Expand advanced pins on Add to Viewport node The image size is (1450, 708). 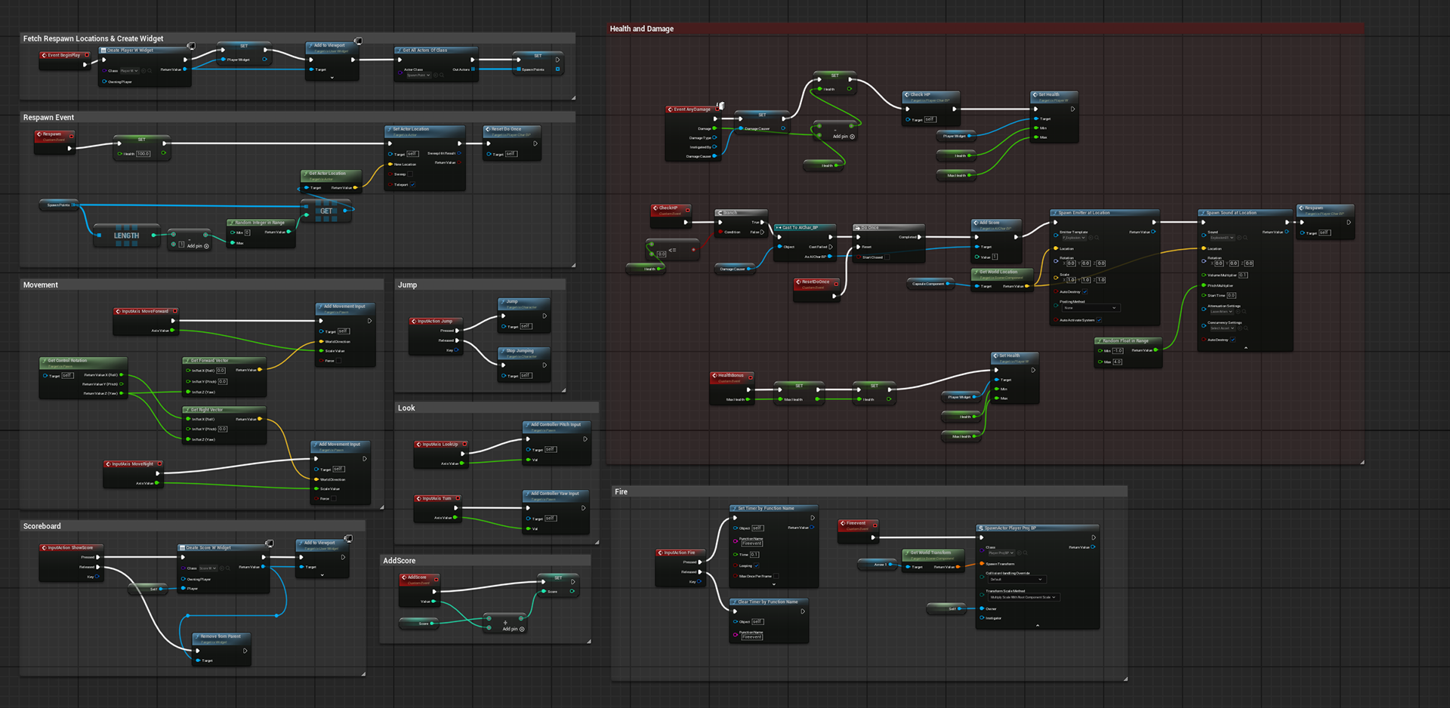332,78
